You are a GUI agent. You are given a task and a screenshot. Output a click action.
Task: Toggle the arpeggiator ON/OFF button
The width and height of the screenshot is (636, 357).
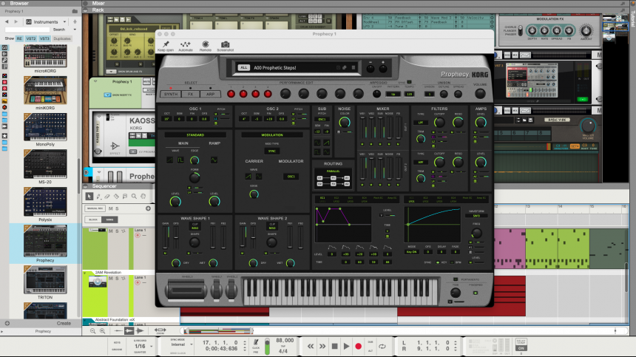tap(377, 94)
